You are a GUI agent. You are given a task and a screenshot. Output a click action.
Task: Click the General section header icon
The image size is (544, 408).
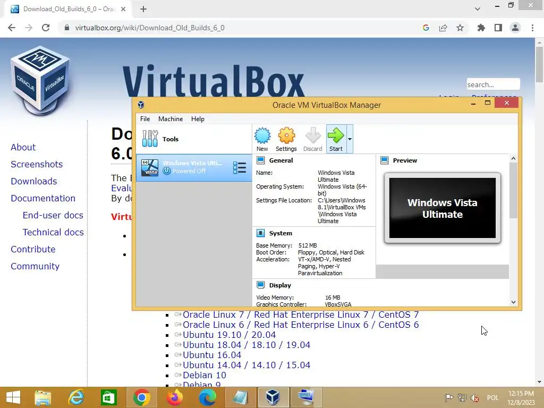(x=260, y=160)
